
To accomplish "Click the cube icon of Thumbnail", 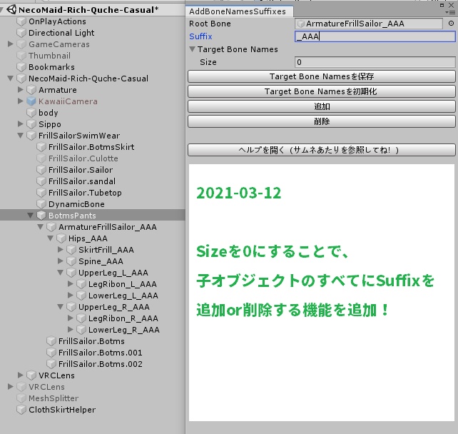I will point(21,56).
